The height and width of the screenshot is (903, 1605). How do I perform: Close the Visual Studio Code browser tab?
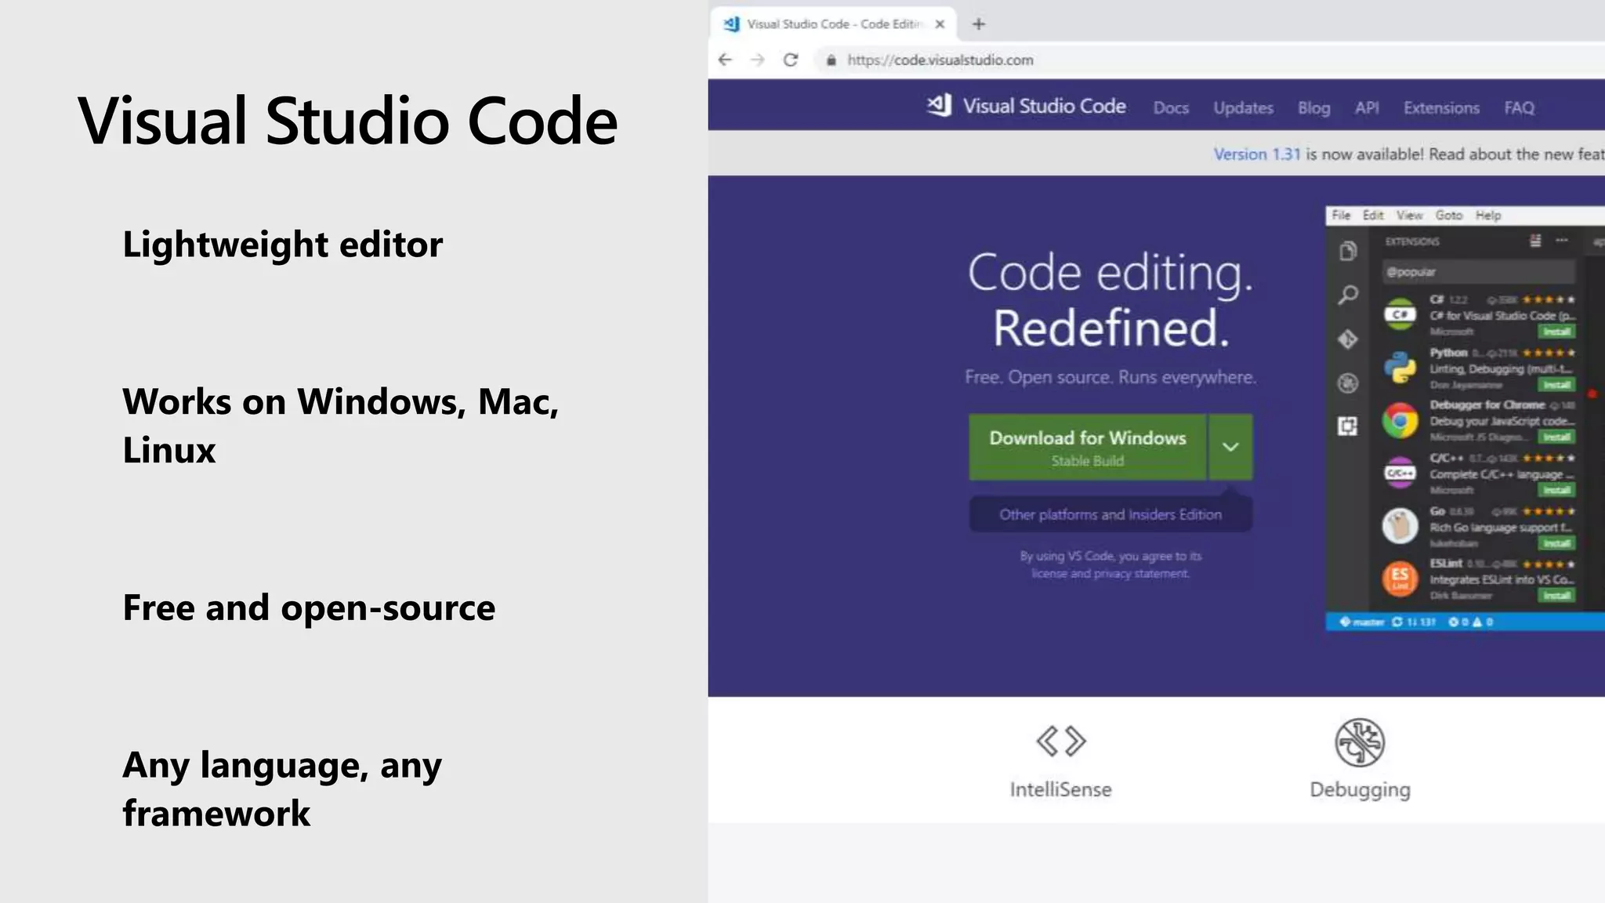coord(940,24)
